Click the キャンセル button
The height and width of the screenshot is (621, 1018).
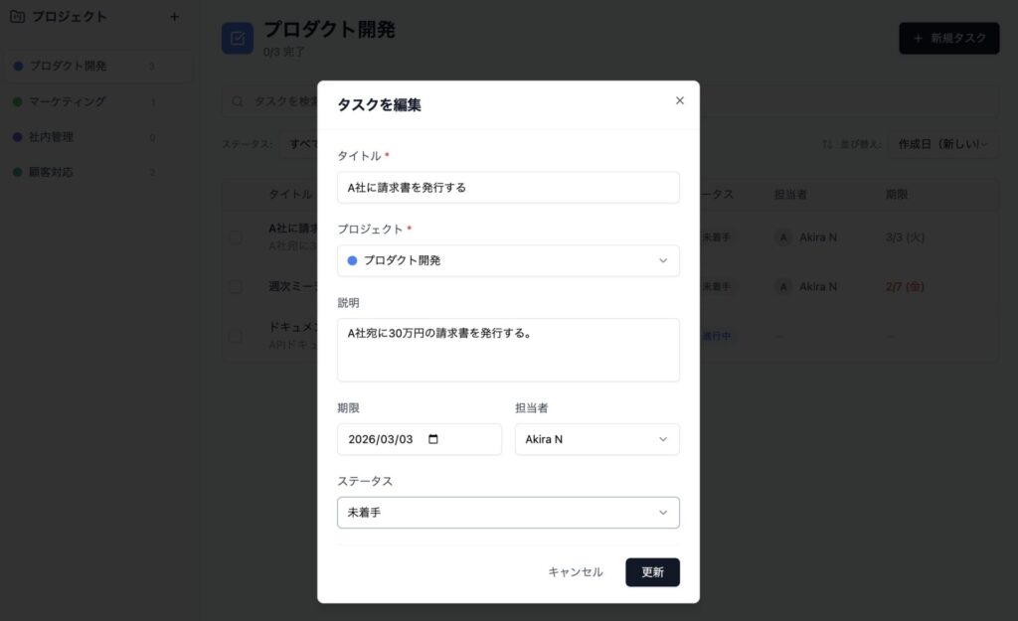pyautogui.click(x=576, y=572)
